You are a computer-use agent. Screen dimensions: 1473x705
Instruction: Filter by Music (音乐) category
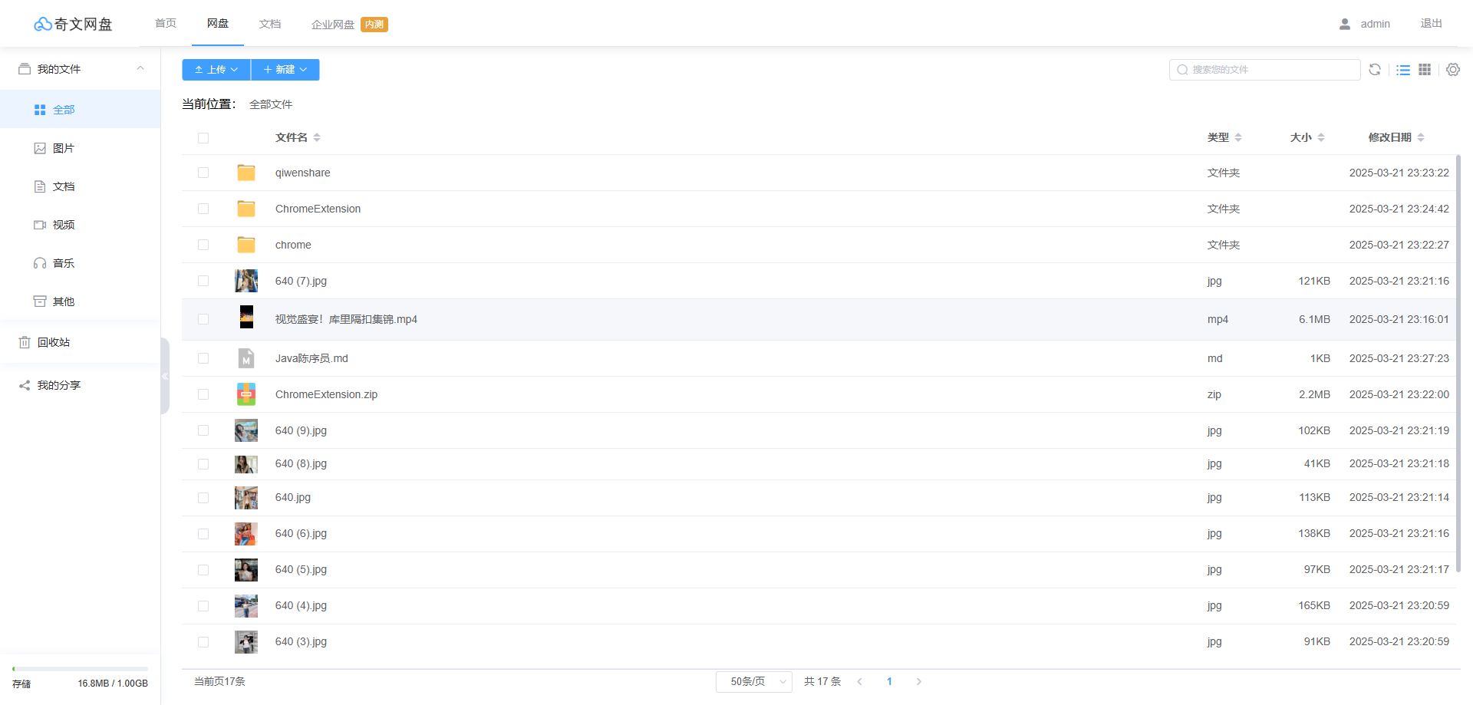63,263
